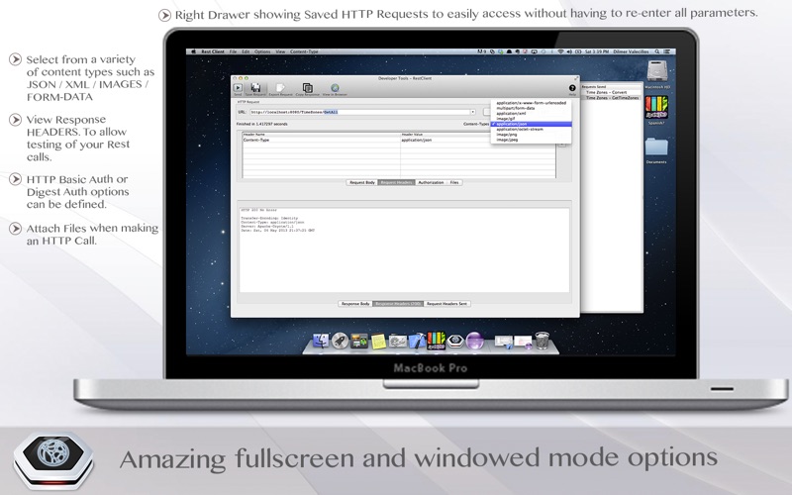Click the Header Value column header
This screenshot has height=495, width=792.
(x=478, y=135)
